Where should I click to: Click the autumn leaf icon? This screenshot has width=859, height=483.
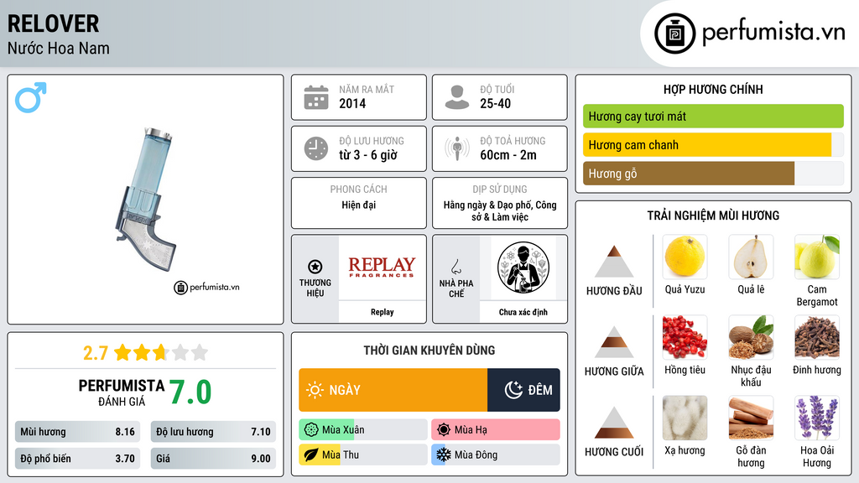311,454
